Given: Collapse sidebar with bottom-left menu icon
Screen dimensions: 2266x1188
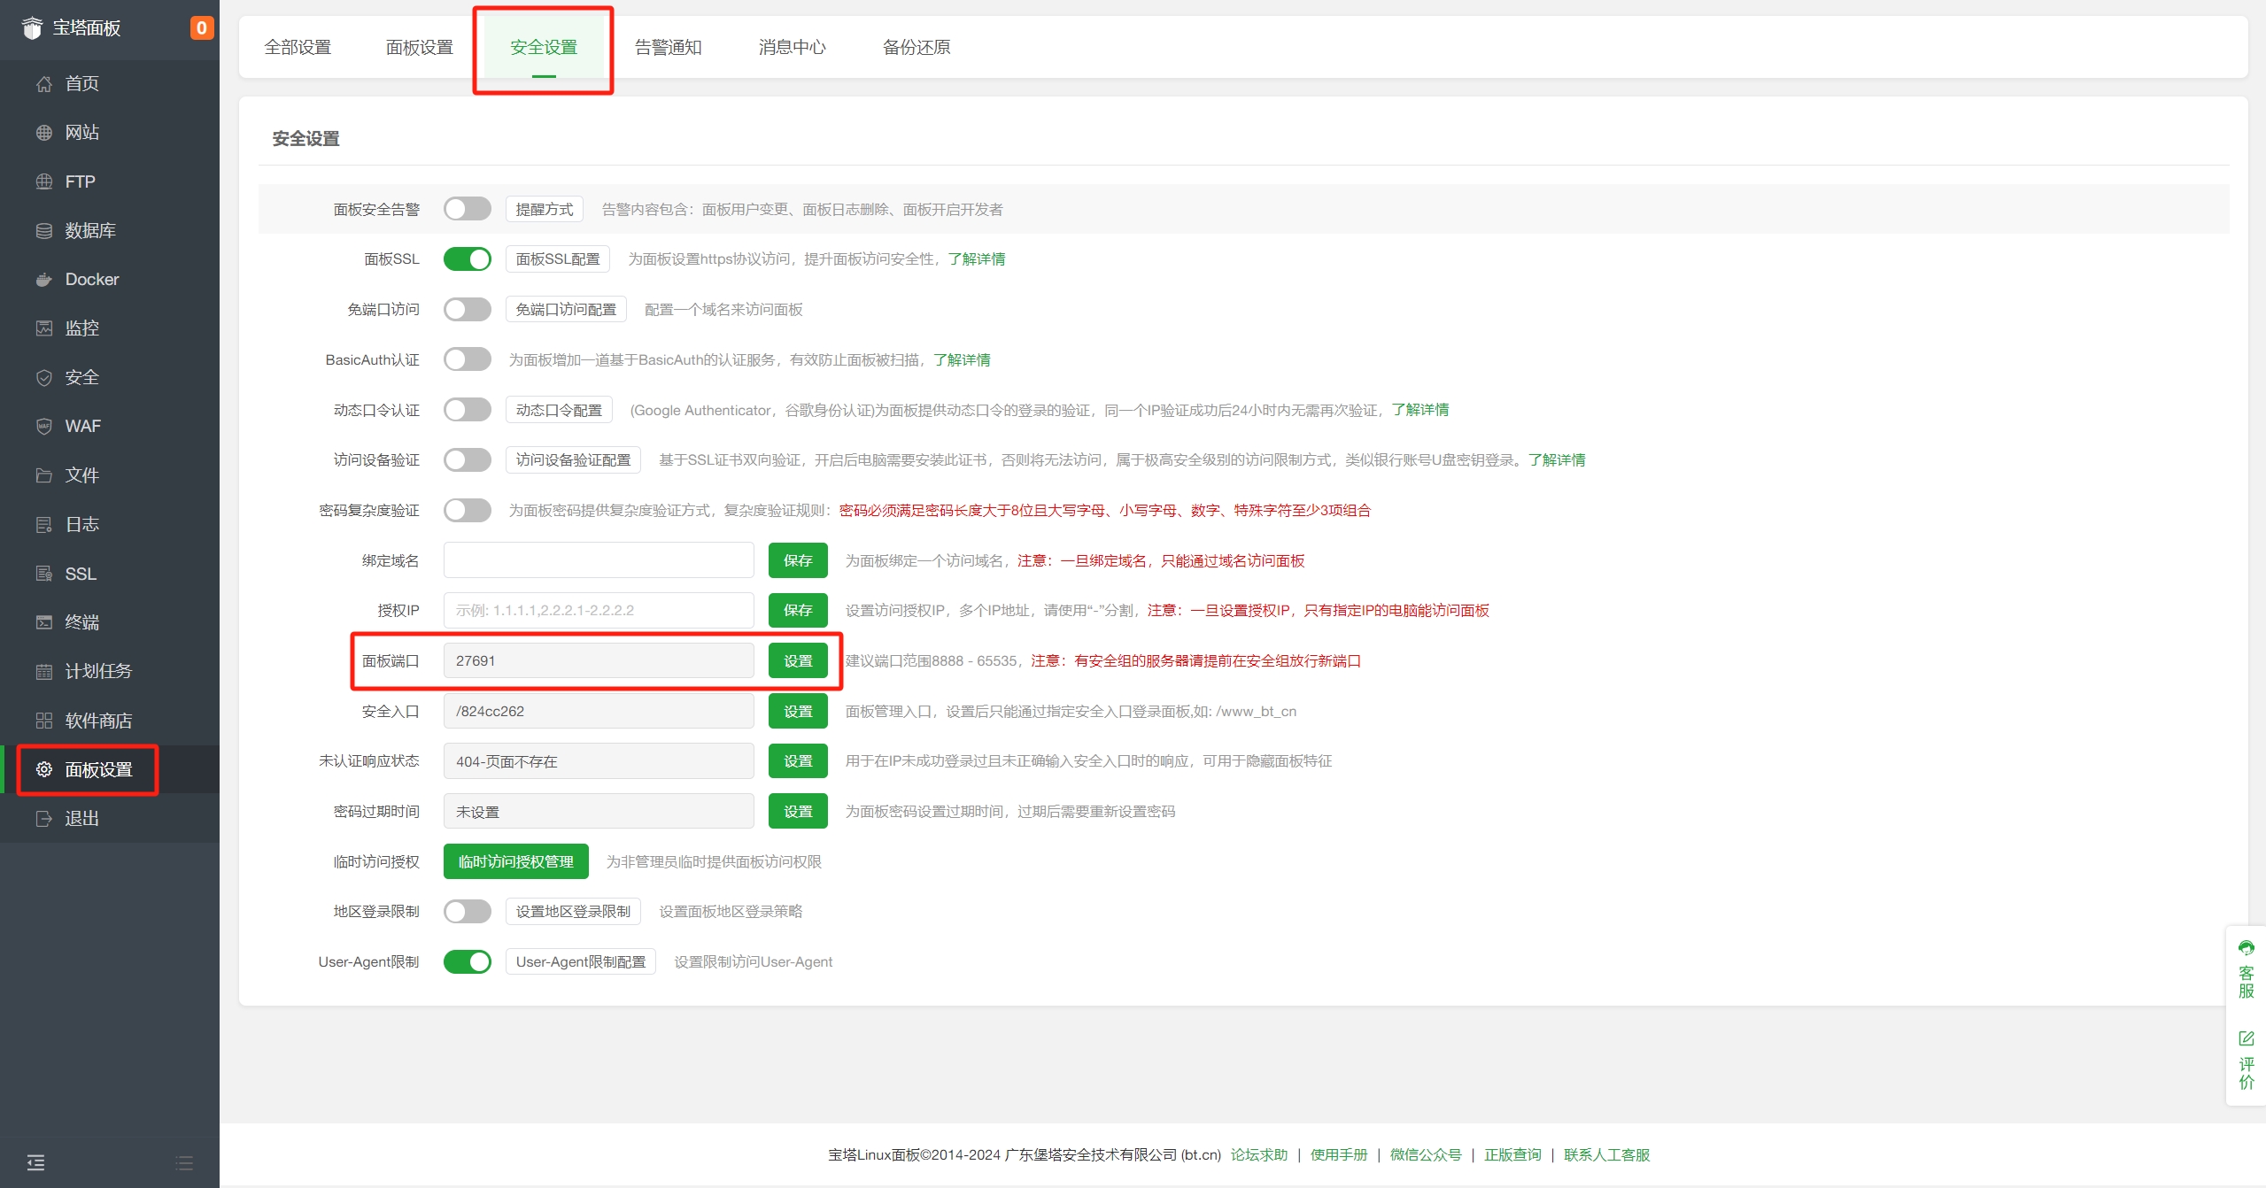Looking at the screenshot, I should click(35, 1162).
